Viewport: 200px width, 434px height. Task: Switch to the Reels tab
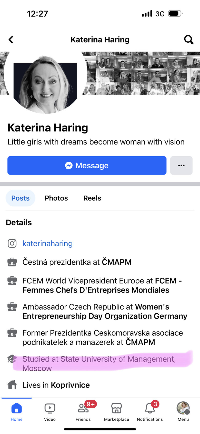(92, 198)
